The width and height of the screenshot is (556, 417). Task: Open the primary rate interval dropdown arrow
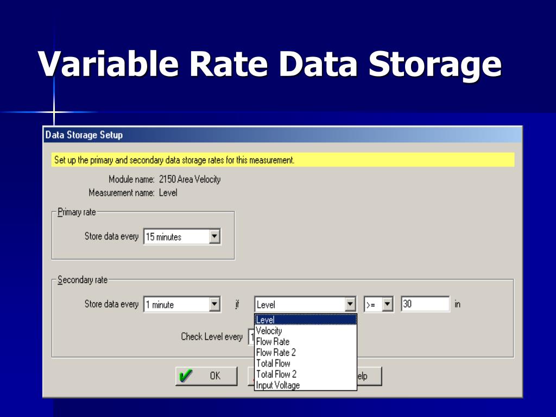(214, 237)
